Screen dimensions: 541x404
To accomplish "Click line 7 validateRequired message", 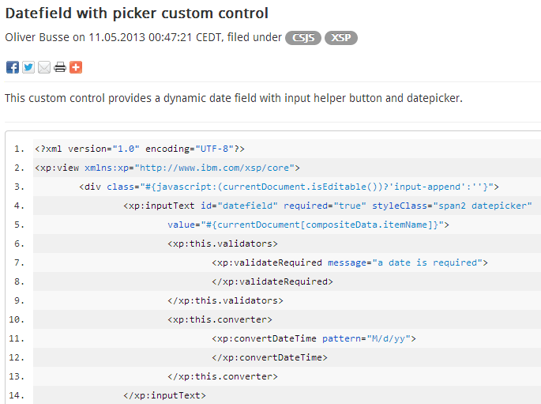I will 350,262.
